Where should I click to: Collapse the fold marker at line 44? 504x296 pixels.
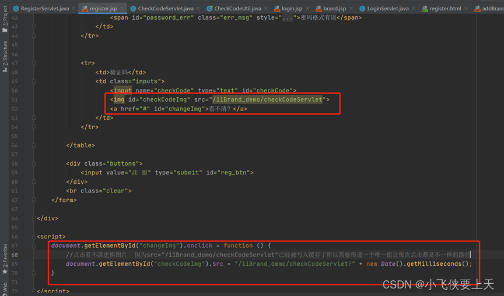pos(34,36)
